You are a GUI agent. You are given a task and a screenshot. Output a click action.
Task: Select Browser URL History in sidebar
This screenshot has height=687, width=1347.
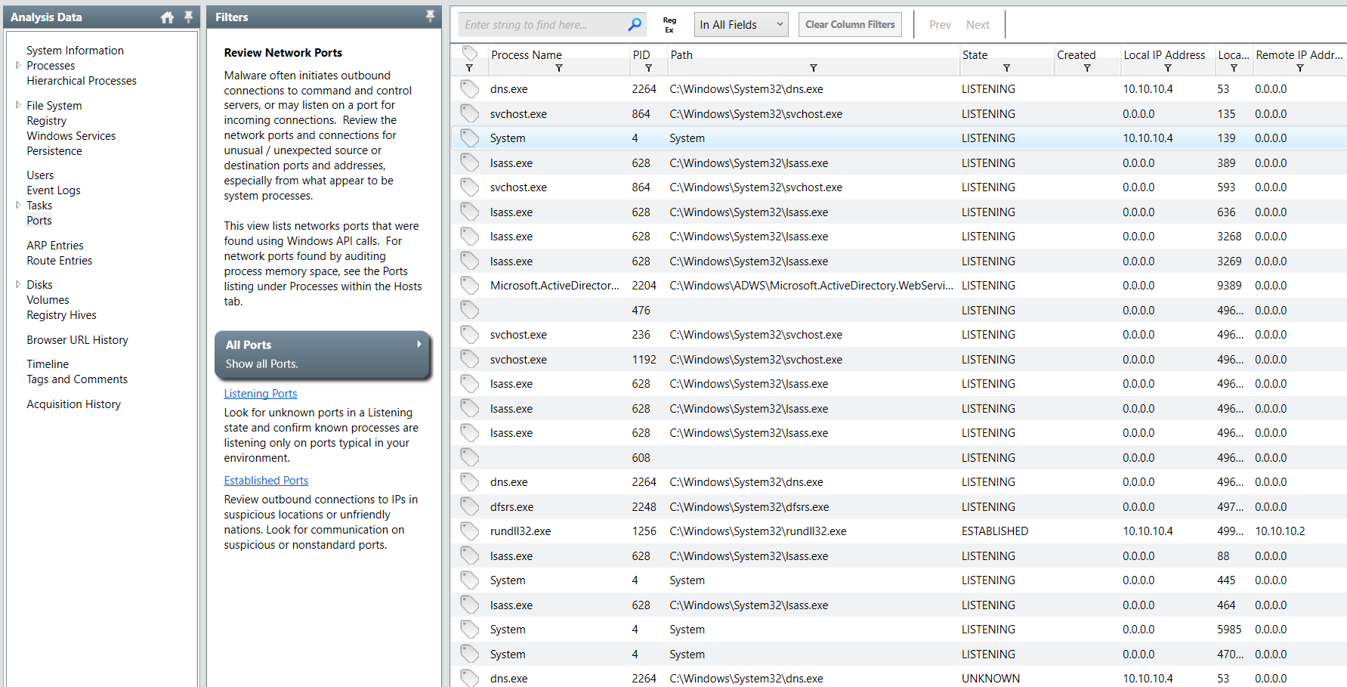77,340
